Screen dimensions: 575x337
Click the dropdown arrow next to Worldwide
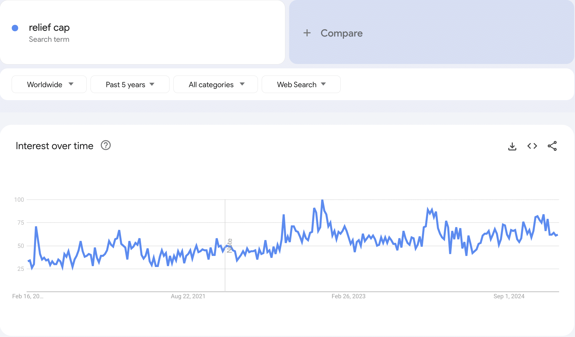point(71,84)
